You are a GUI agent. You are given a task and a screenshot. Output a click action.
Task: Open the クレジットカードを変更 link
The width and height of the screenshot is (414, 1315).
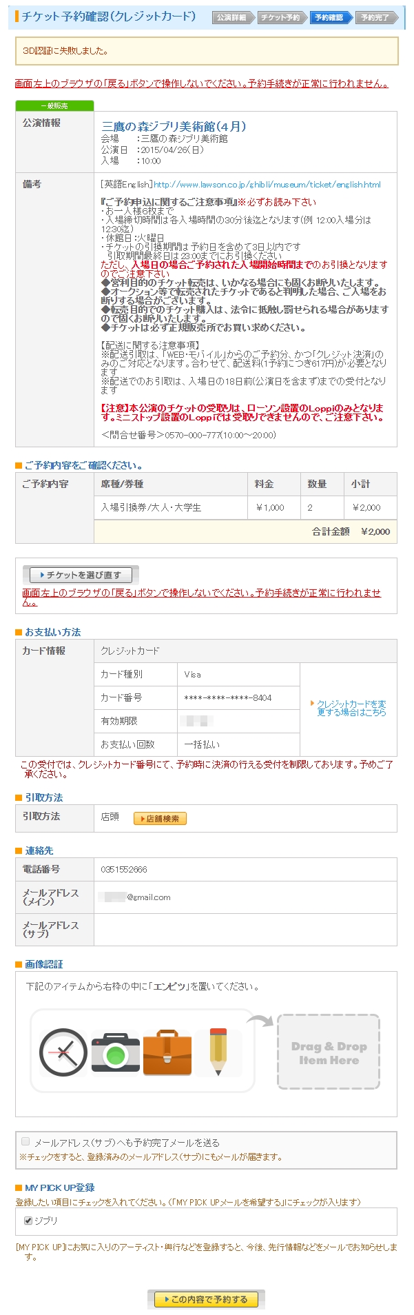coord(351,708)
